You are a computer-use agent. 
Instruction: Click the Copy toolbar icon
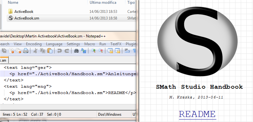pyautogui.click(x=43, y=51)
